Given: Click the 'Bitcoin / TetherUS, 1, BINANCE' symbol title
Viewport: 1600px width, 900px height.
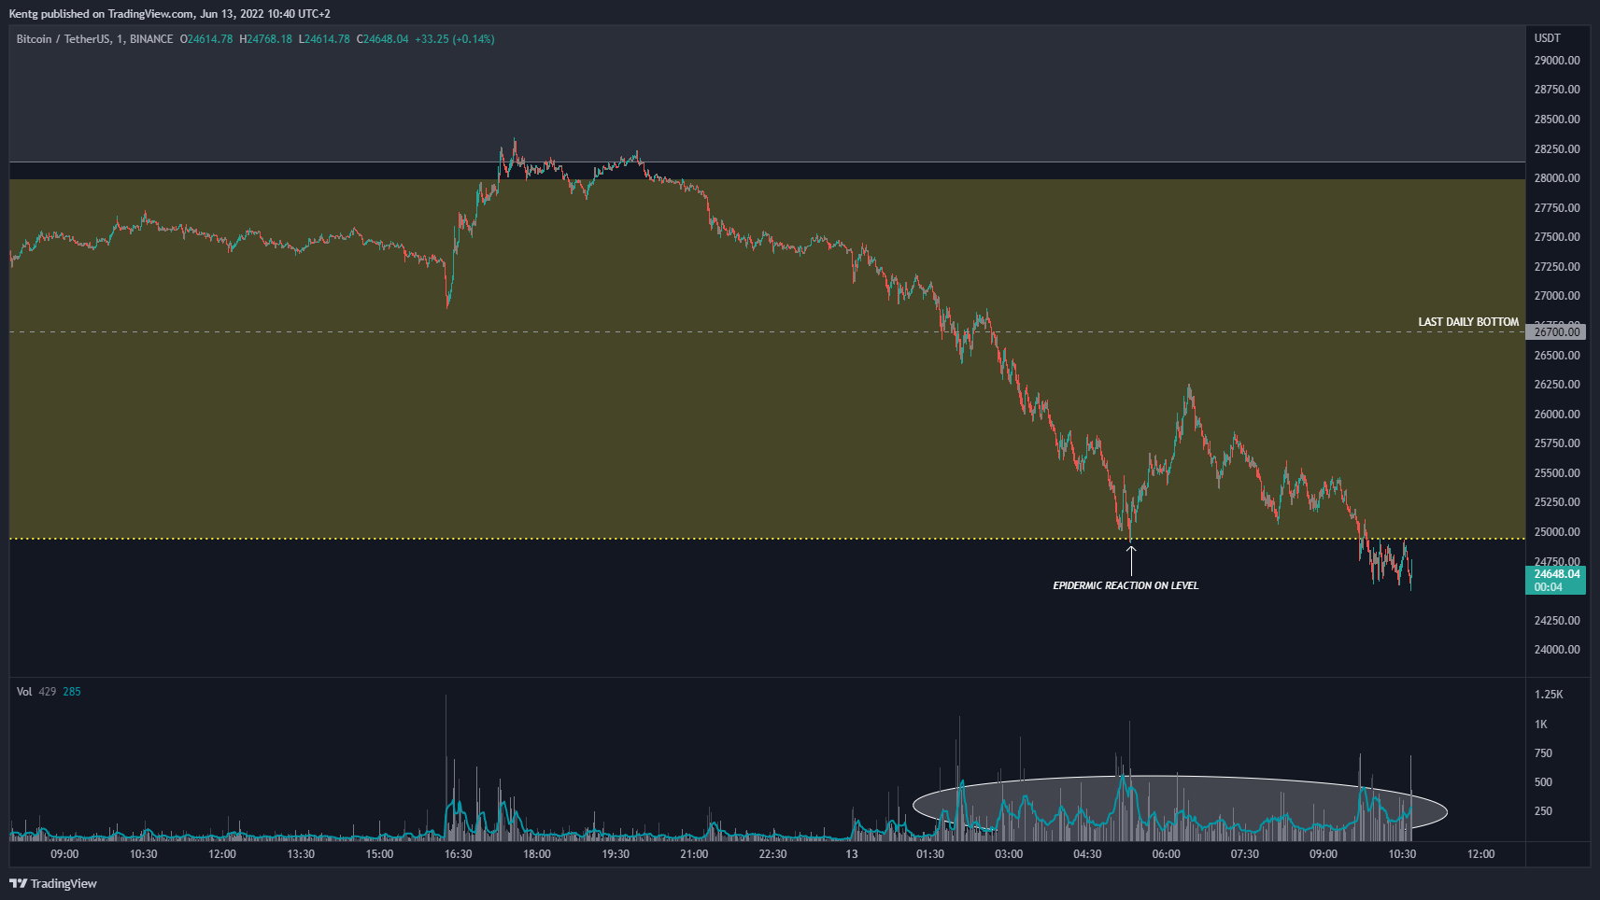Looking at the screenshot, I should pos(94,39).
